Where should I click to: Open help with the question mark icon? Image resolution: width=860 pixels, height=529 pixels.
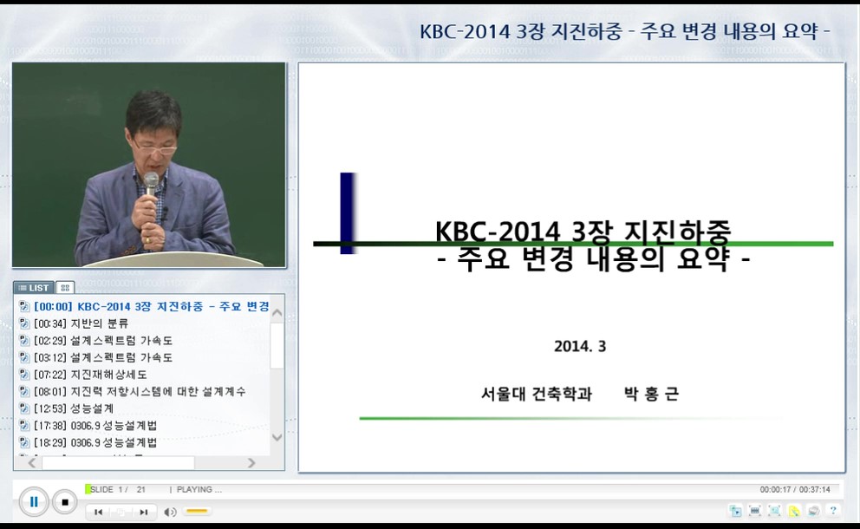click(x=833, y=511)
